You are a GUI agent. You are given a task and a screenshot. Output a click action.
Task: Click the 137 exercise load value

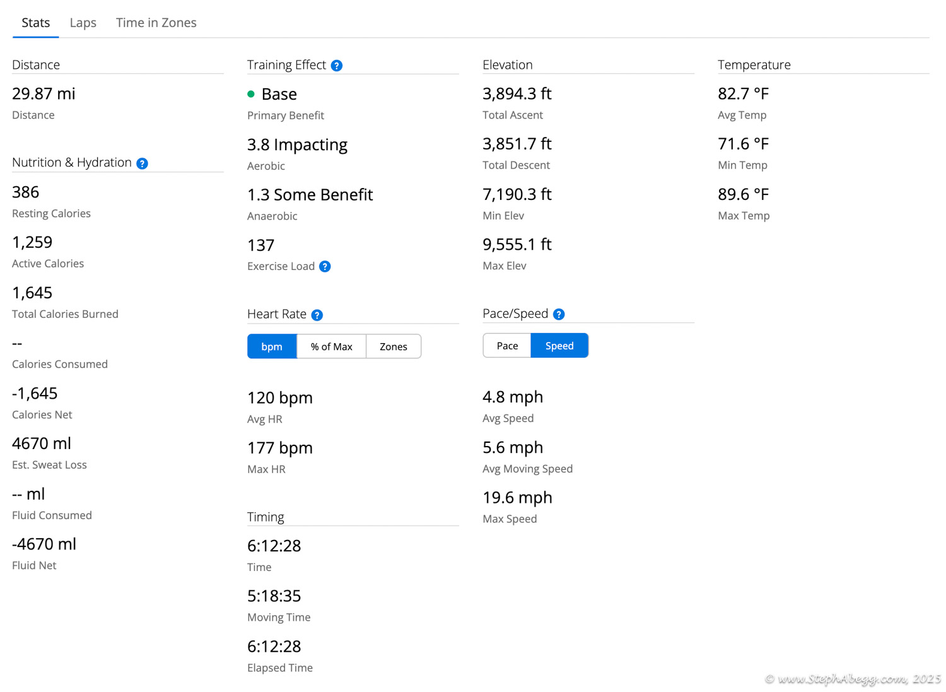261,245
